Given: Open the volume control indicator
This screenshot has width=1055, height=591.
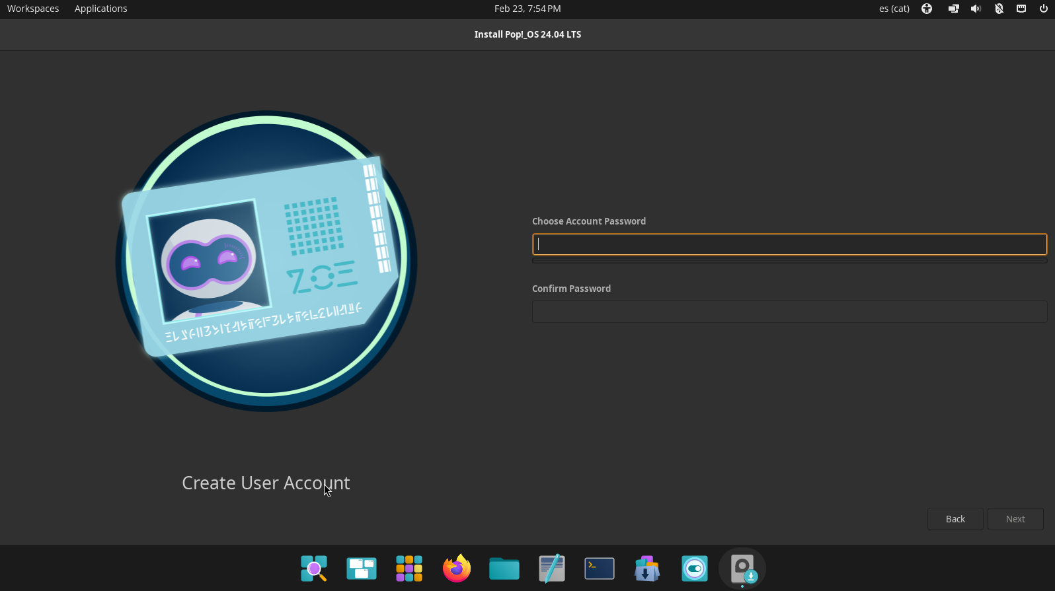Looking at the screenshot, I should click(x=976, y=9).
